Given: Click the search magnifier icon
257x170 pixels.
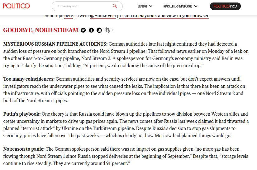Looking at the screenshot, I should coord(115,6).
